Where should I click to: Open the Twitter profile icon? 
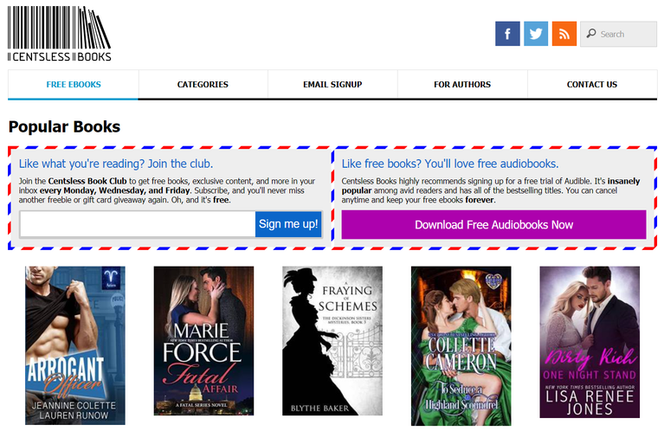pyautogui.click(x=536, y=34)
